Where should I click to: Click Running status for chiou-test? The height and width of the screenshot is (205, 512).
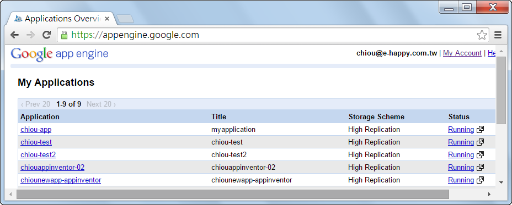[x=461, y=142]
